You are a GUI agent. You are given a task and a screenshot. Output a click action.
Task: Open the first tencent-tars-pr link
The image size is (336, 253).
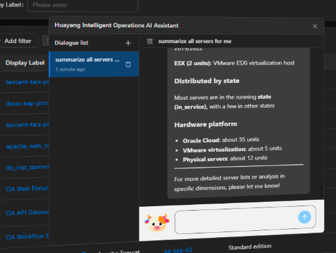27,82
